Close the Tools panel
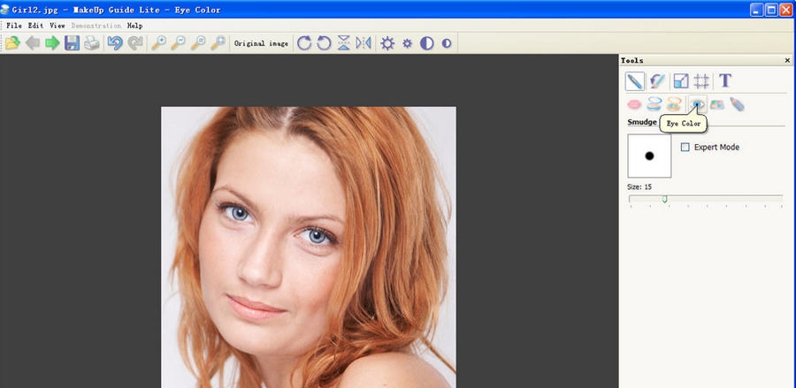This screenshot has height=388, width=796. [787, 60]
